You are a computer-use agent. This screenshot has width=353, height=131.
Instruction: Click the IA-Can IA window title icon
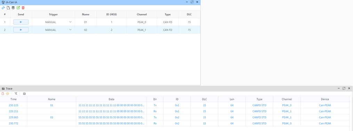(3, 2)
